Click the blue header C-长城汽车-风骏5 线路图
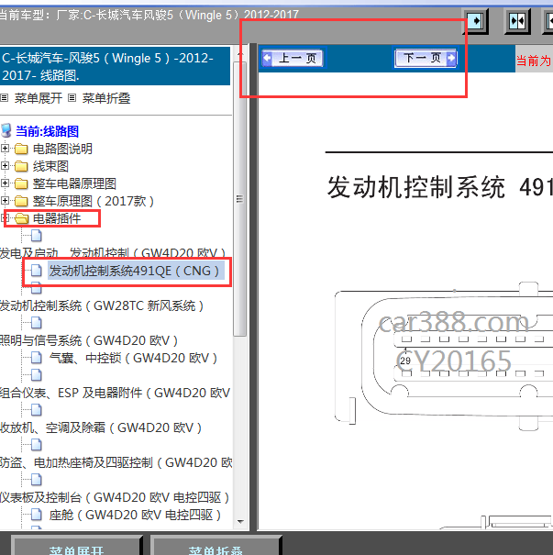 pos(115,66)
